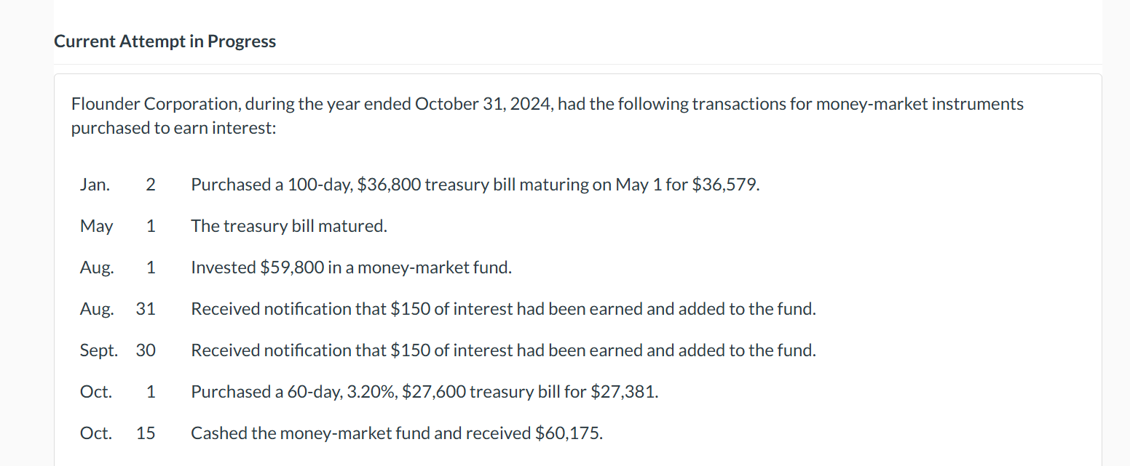Click the 'Invested $59,800 in a money-market fund' line

[351, 268]
